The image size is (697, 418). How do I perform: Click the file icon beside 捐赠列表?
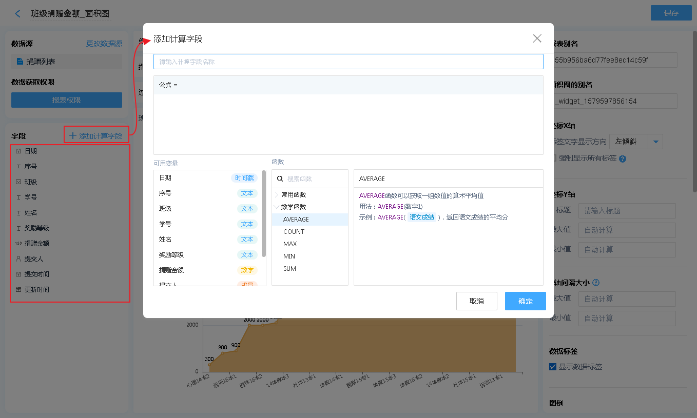pos(20,62)
